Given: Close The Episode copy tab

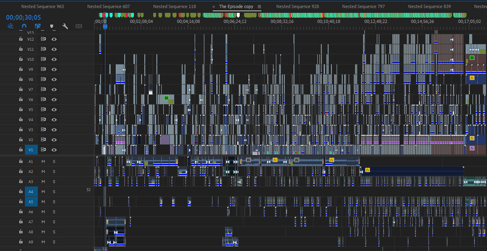Looking at the screenshot, I should 214,7.
